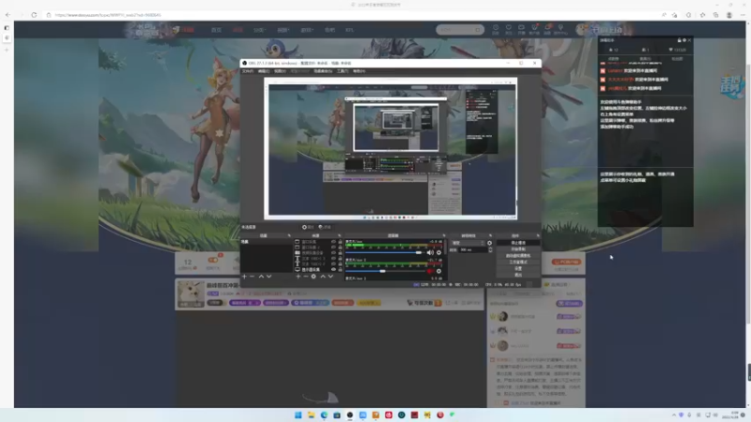Viewport: 751px width, 422px height.
Task: Hide the 窗口采集 source with its eye icon
Action: pos(333,242)
